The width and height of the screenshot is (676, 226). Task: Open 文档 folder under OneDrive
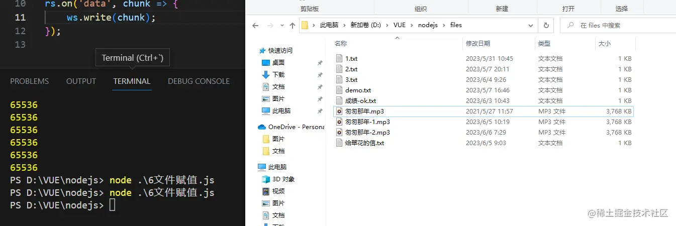278,151
